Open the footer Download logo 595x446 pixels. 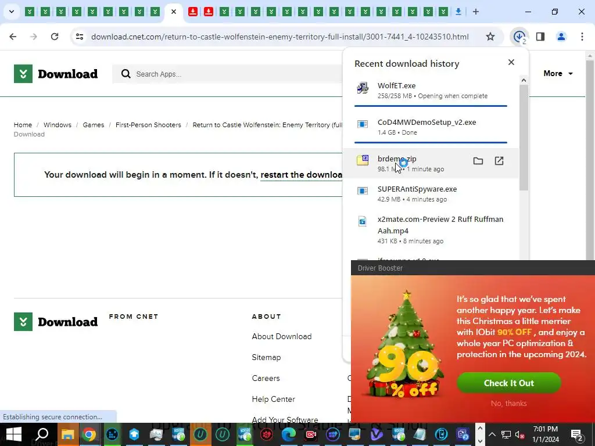point(56,322)
